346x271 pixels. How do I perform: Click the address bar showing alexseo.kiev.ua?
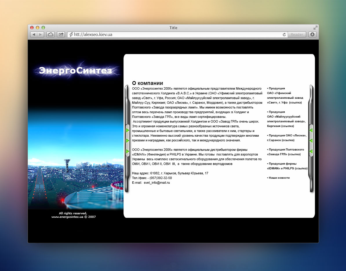pyautogui.click(x=174, y=35)
